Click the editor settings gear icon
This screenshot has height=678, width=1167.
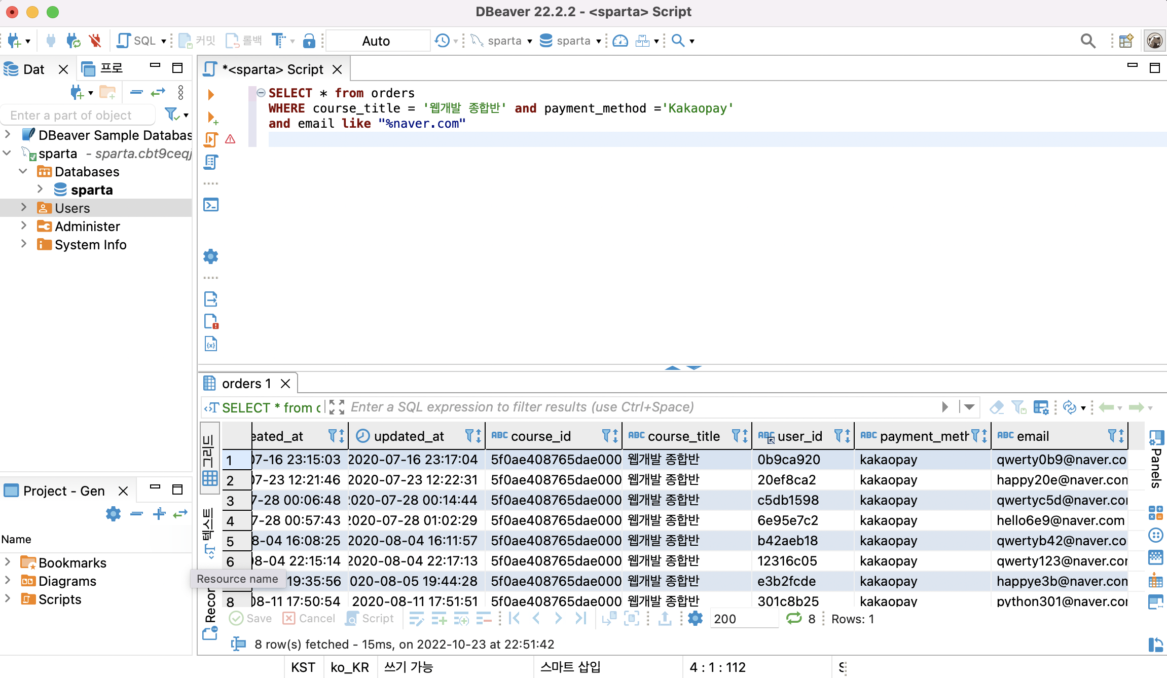(x=211, y=256)
